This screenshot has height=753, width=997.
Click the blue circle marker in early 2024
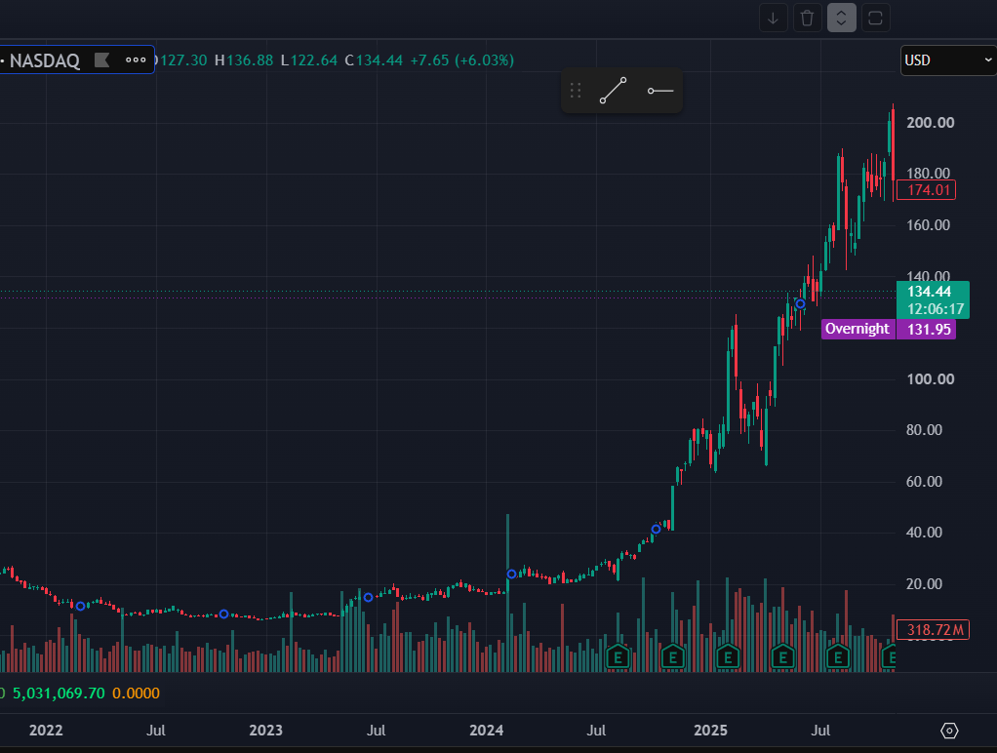[x=511, y=575]
